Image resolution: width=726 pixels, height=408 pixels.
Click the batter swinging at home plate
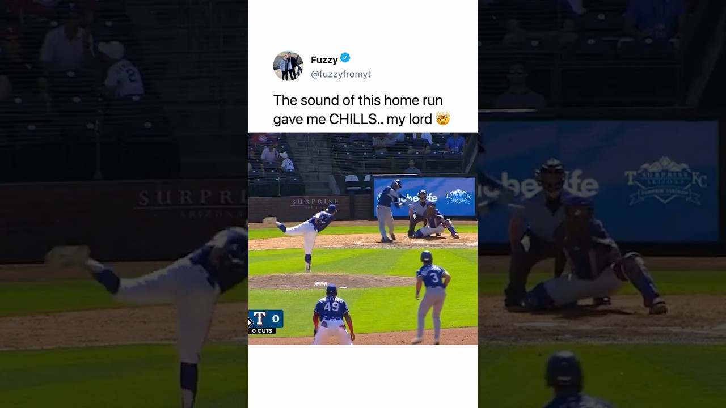391,210
